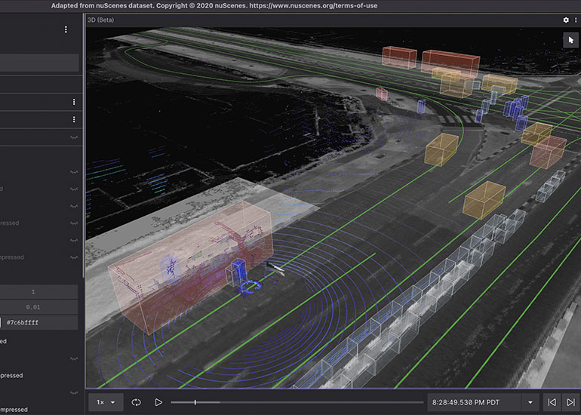Open the timestamp format dropdown arrow
581x415 pixels.
coord(530,402)
